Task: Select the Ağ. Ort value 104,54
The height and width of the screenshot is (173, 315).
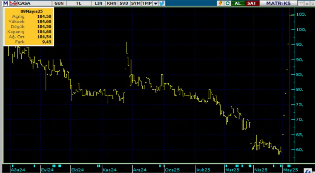Action: [x=44, y=37]
